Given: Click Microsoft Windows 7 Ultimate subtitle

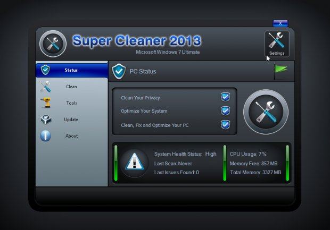Looking at the screenshot, I should pos(168,52).
